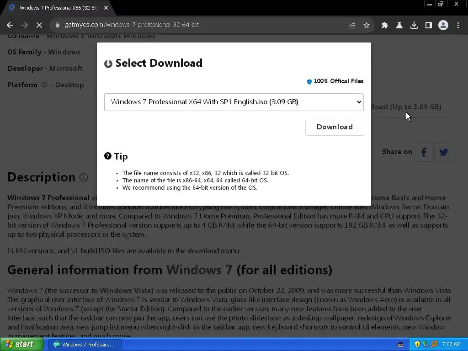Click the Download button in dialog
Image resolution: width=468 pixels, height=351 pixels.
[x=335, y=127]
